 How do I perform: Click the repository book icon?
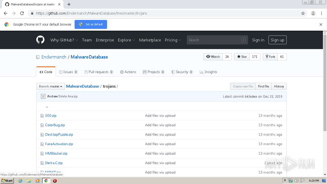point(38,57)
